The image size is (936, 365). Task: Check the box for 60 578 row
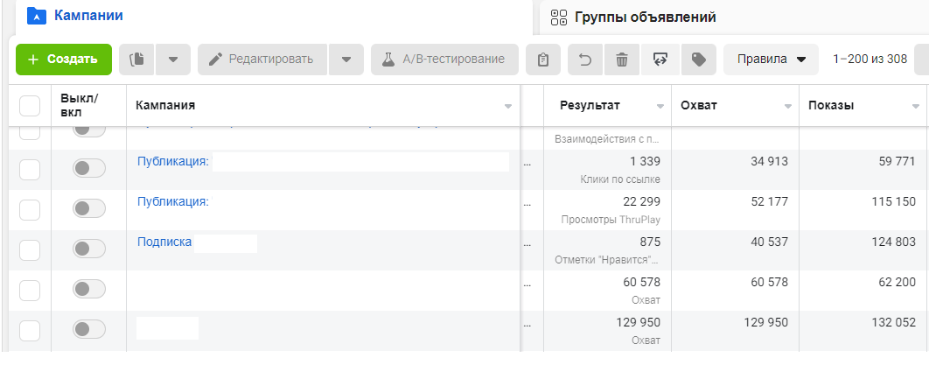30,291
